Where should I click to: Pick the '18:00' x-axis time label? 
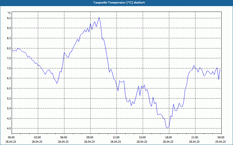pos(169,137)
